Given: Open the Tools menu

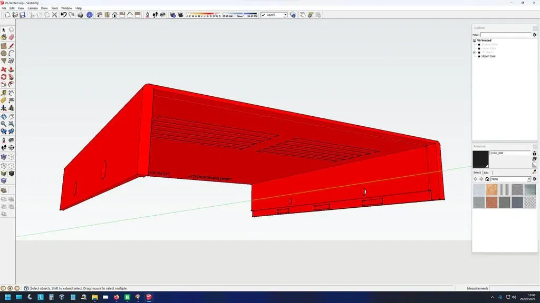Looking at the screenshot, I should pos(54,8).
